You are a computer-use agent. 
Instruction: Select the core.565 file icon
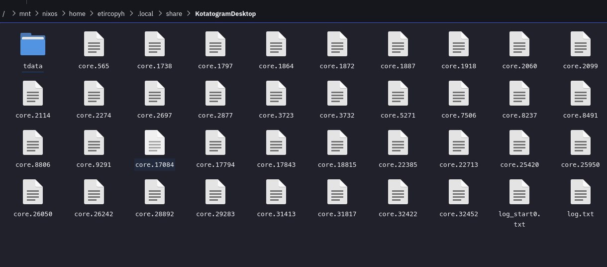click(94, 44)
